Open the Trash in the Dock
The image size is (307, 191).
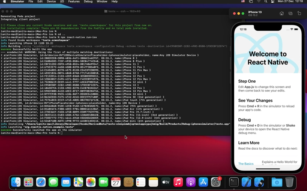(x=289, y=182)
